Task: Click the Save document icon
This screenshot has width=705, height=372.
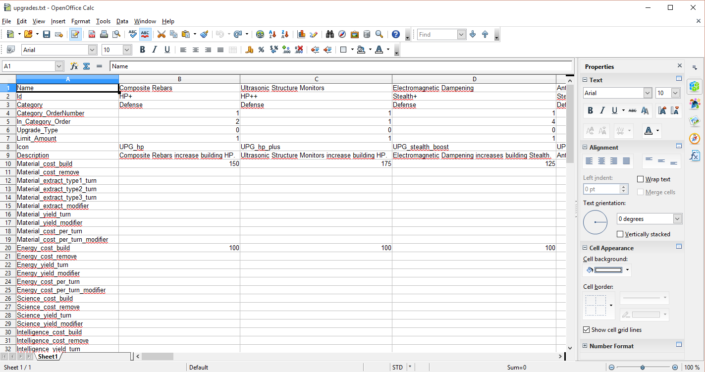Action: pos(47,34)
